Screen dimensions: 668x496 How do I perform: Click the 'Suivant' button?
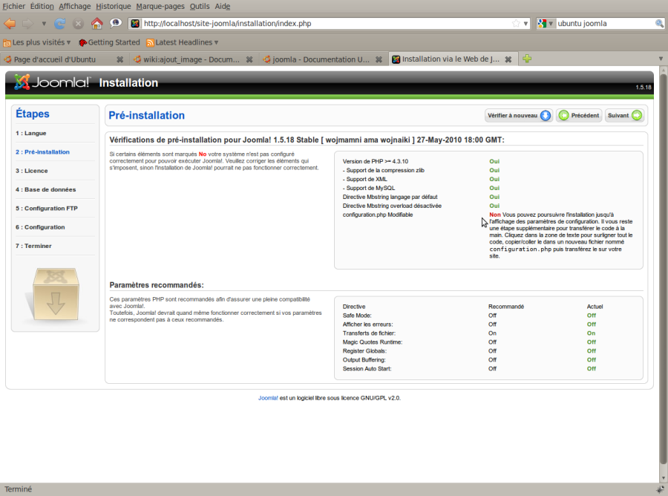(x=624, y=116)
